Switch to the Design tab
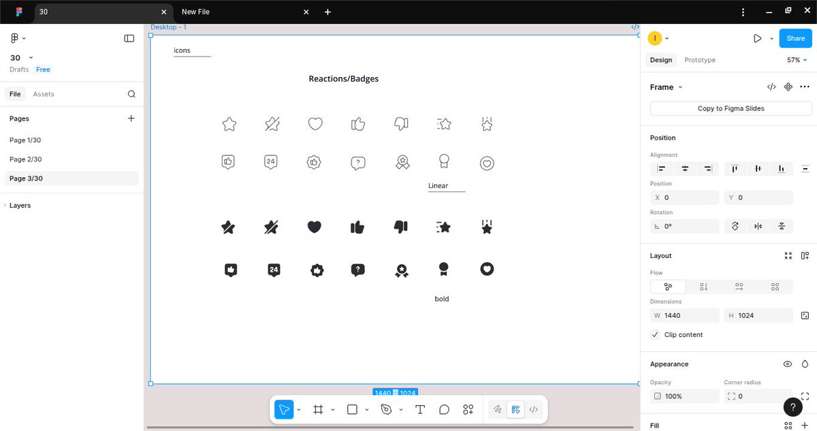 point(661,60)
